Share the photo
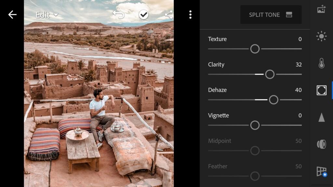Image resolution: width=333 pixels, height=187 pixels. point(169,15)
